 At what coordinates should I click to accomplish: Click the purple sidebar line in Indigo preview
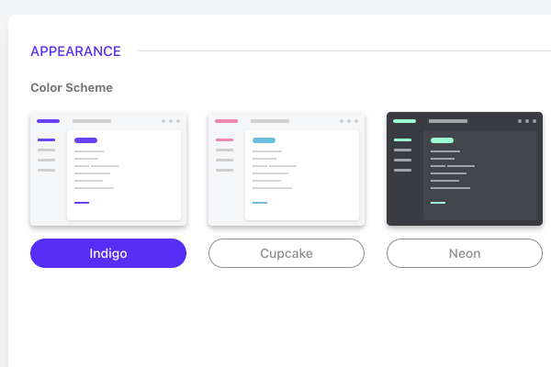tap(47, 139)
